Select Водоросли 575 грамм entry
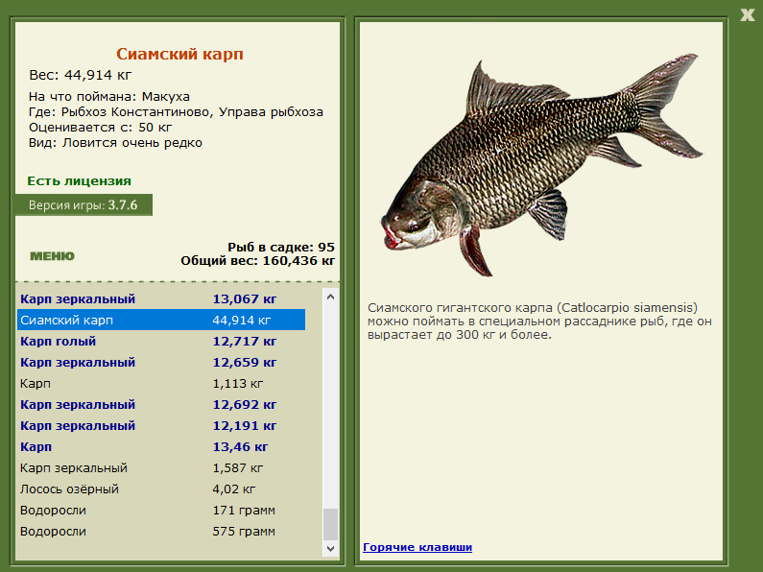This screenshot has width=763, height=572. (x=161, y=531)
